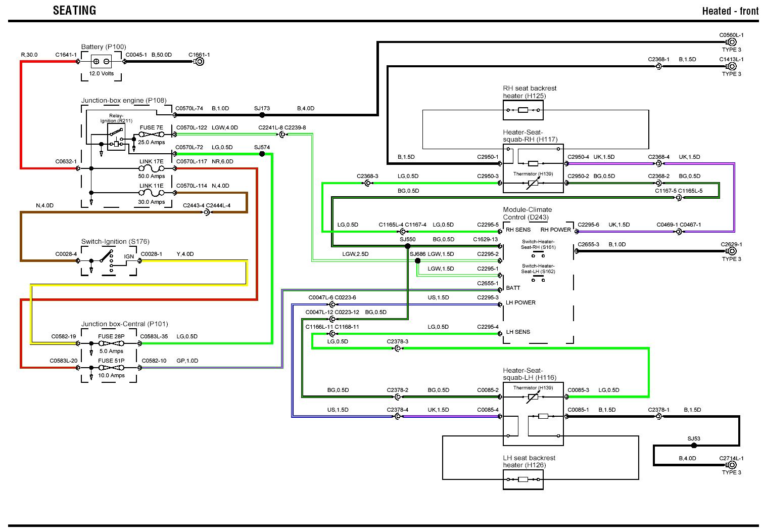763x529 pixels.
Task: Click the FUSE 7E fuse symbol
Action: [x=152, y=135]
